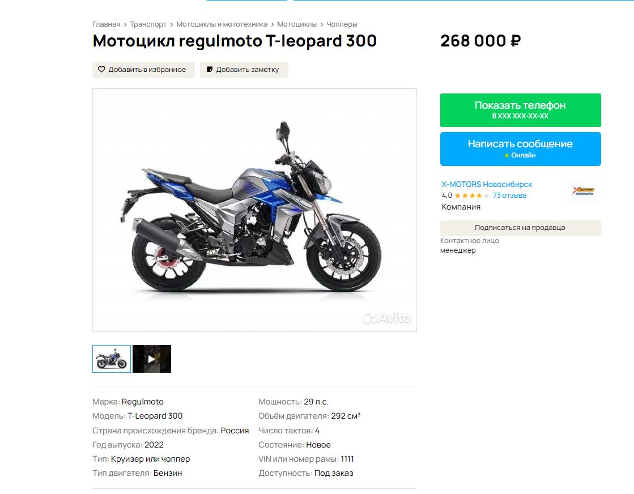Select the motorcycle photo thumbnail

tap(112, 359)
